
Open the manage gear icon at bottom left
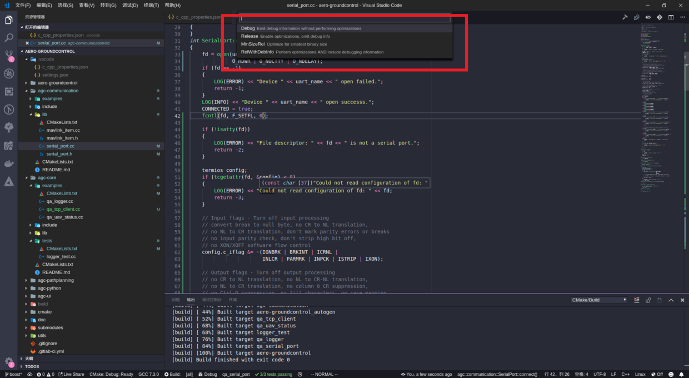[x=9, y=361]
